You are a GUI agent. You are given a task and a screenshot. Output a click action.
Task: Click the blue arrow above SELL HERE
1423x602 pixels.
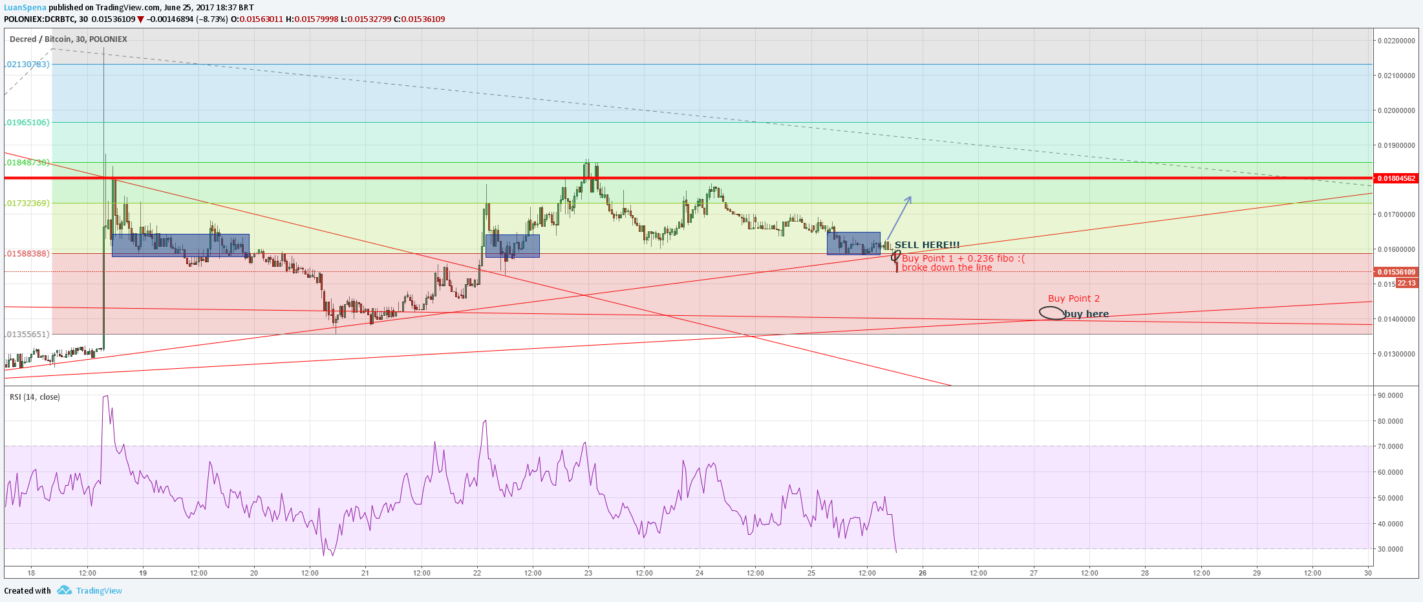899,218
